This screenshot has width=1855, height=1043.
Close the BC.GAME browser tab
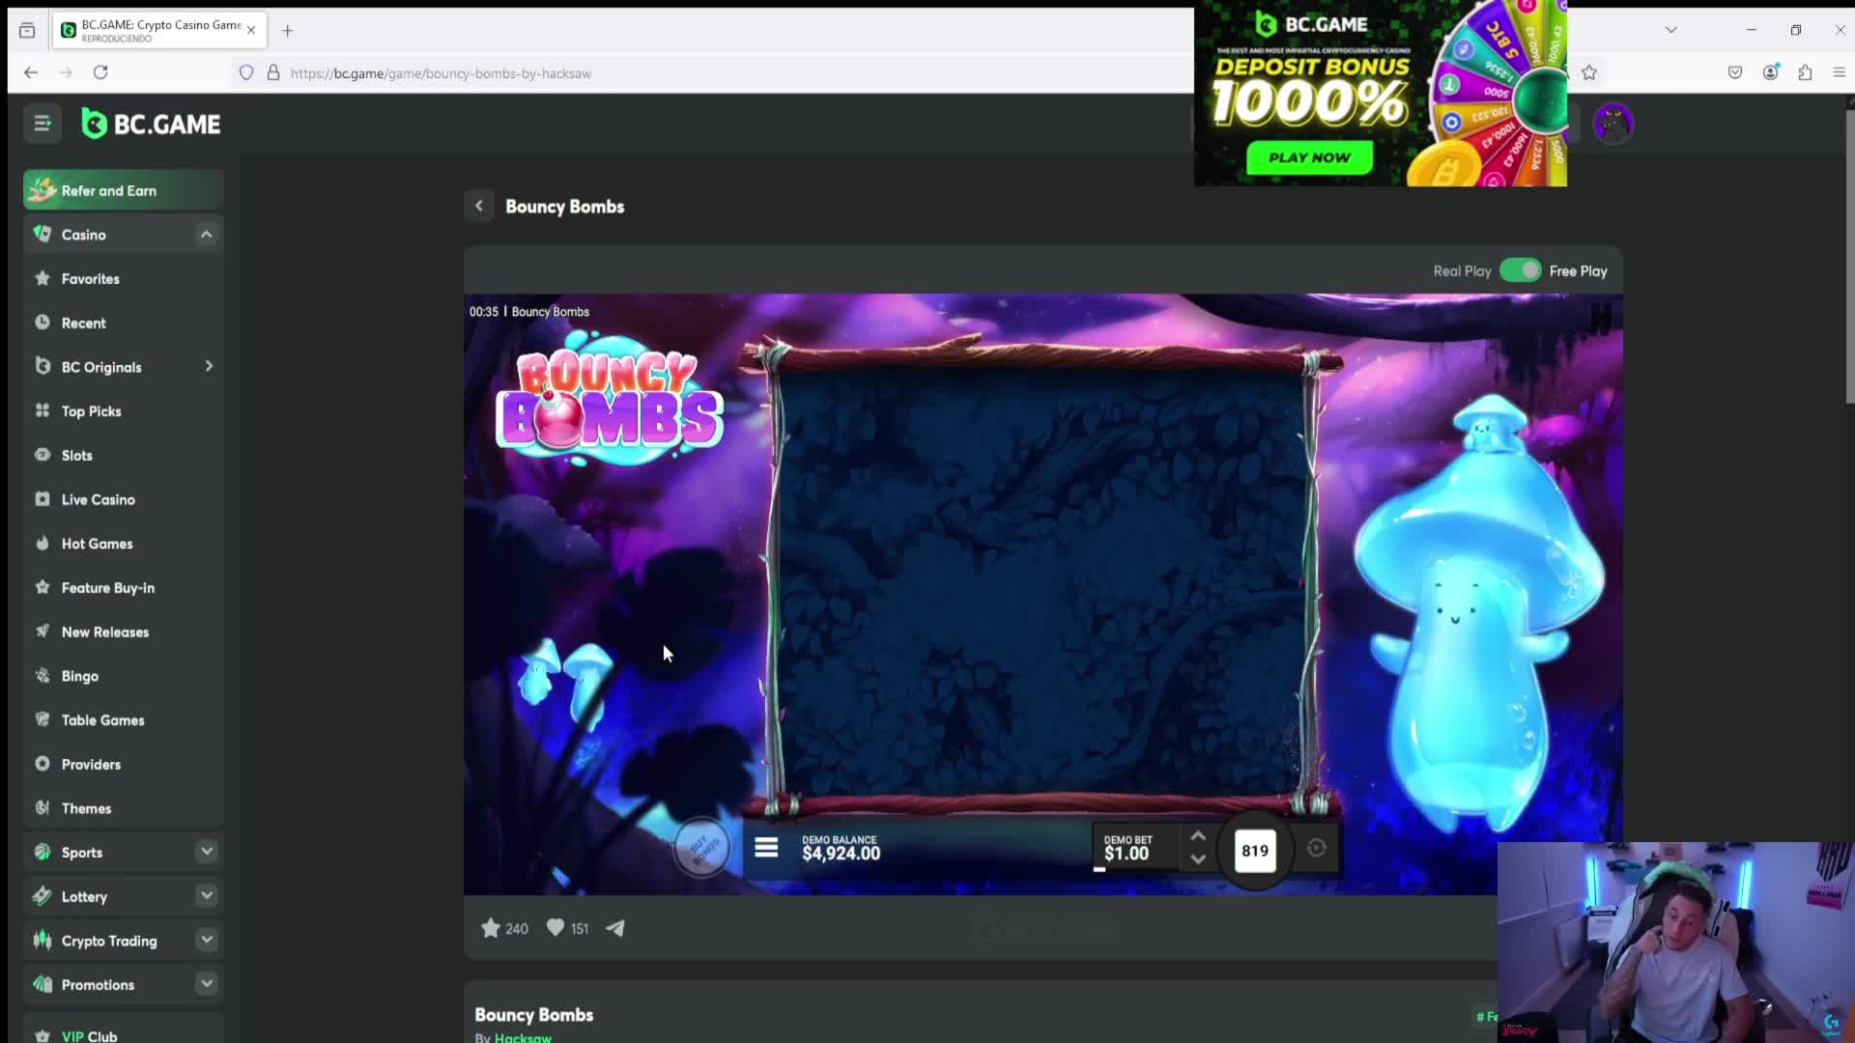pyautogui.click(x=251, y=30)
